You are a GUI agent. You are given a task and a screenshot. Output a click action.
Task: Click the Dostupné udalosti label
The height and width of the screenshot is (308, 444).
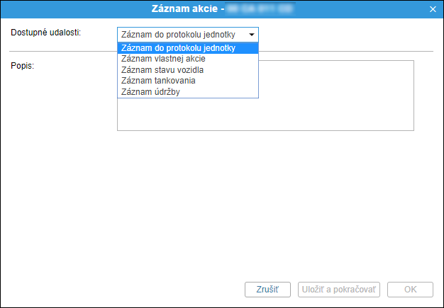click(46, 33)
